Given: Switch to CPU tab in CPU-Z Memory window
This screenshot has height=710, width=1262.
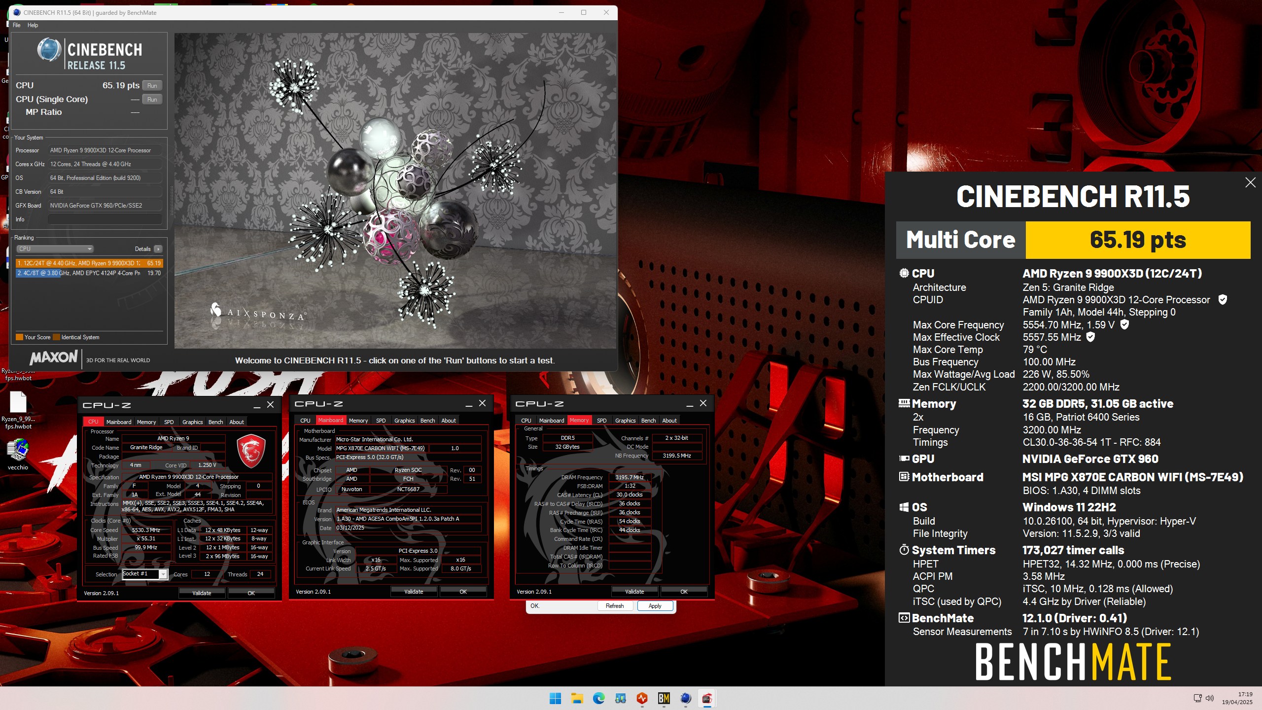Looking at the screenshot, I should click(526, 421).
